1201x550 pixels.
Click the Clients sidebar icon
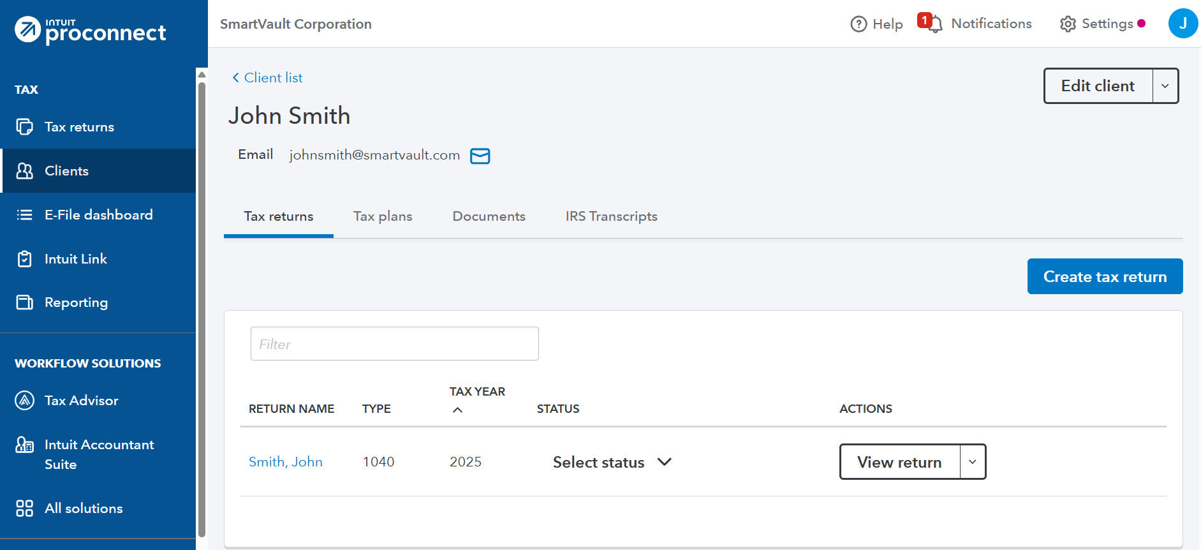24,171
